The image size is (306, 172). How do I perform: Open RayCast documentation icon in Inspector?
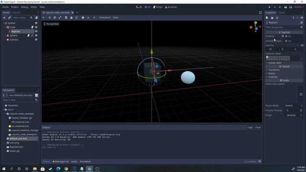pyautogui.click(x=302, y=22)
